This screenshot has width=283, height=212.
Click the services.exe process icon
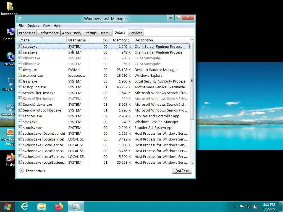(x=20, y=116)
